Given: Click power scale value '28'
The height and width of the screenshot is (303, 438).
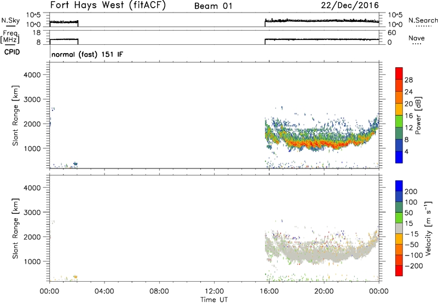Looking at the screenshot, I should (408, 80).
